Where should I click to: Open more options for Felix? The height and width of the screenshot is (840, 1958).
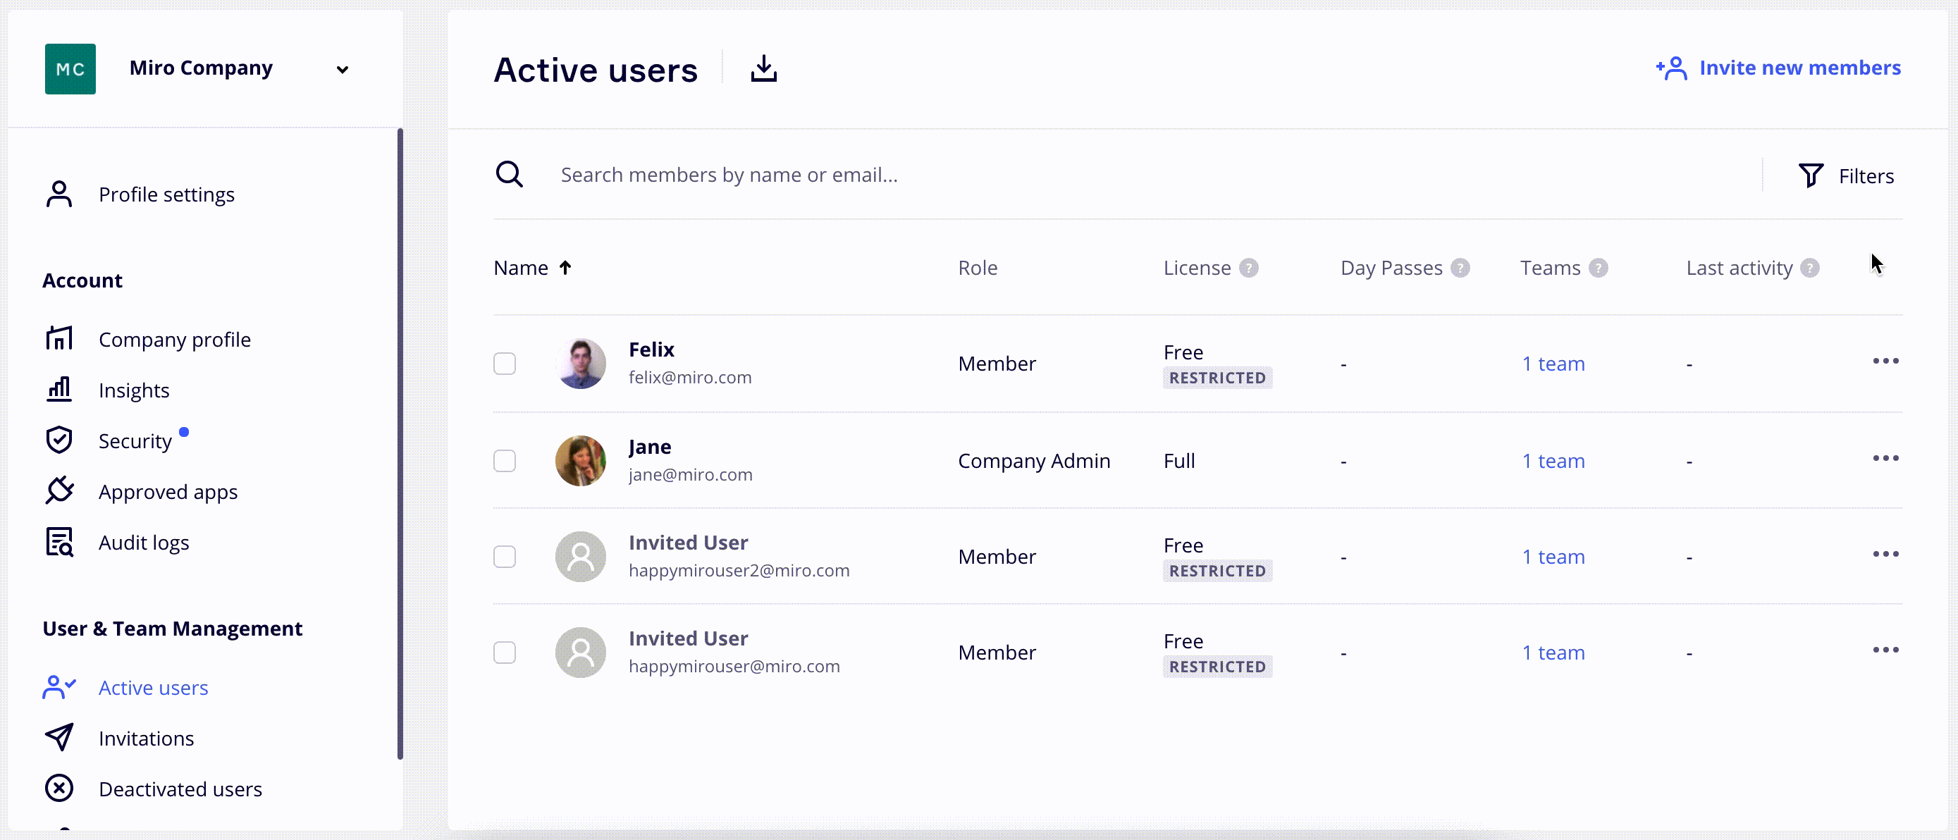coord(1885,361)
